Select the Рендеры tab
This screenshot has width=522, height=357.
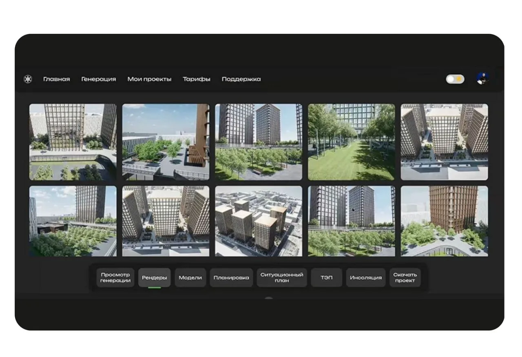154,277
